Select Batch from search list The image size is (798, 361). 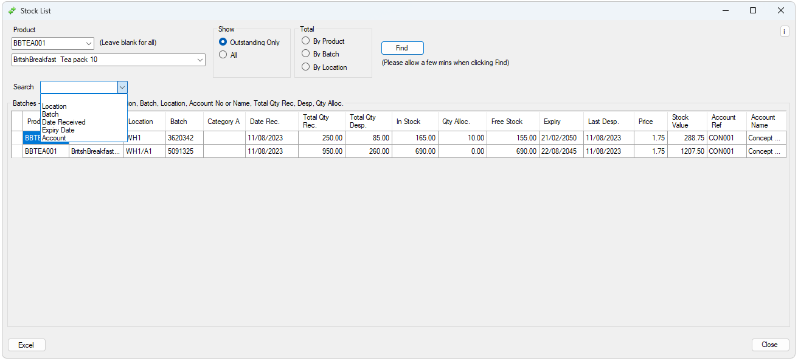pos(50,114)
